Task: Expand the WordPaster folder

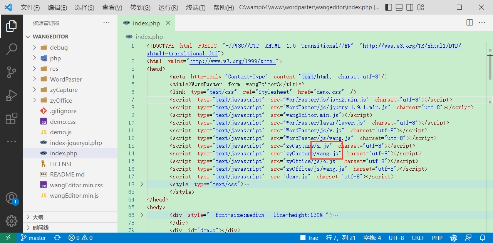Action: 65,79
